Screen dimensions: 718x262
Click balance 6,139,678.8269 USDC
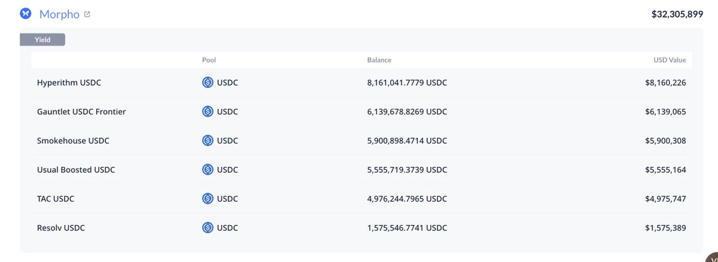click(407, 111)
